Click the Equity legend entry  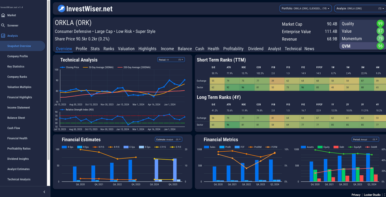(323, 147)
